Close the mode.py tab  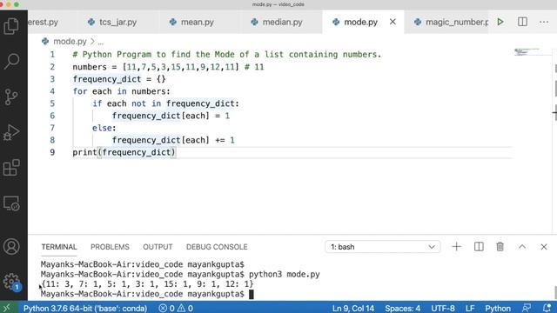(x=393, y=22)
